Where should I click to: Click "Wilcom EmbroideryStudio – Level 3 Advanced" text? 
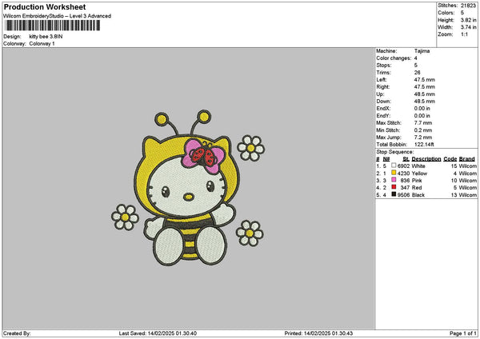coord(58,16)
